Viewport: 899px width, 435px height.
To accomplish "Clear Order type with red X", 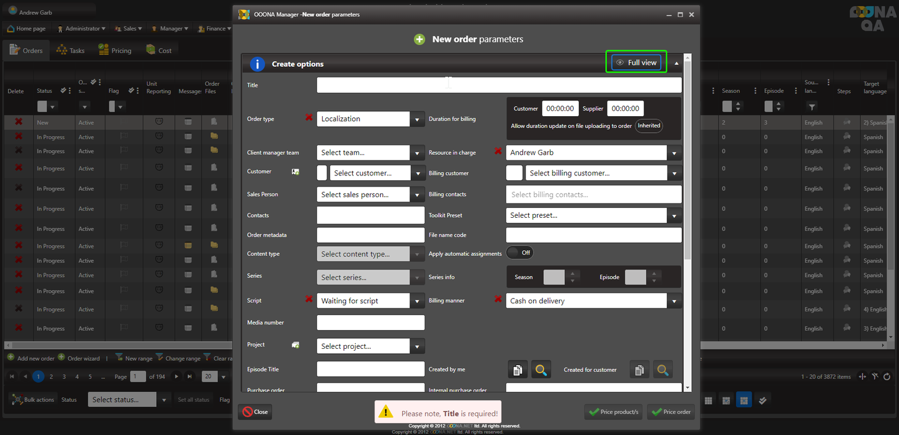I will [x=308, y=117].
